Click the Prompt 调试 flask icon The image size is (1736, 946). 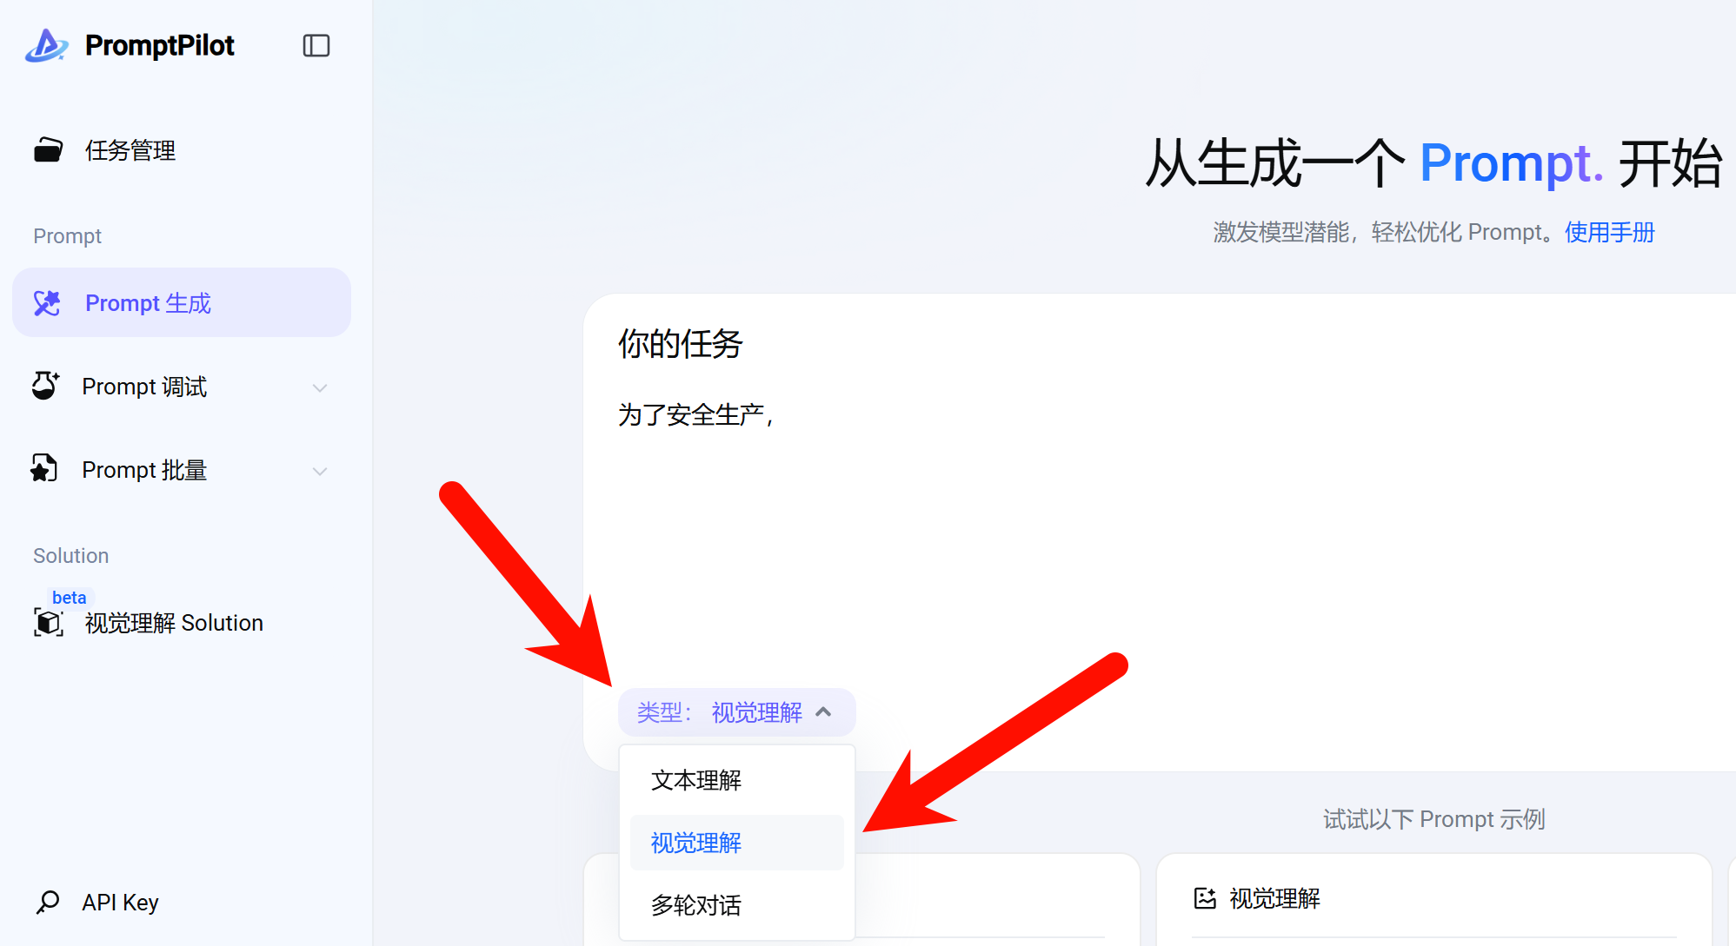[x=45, y=386]
